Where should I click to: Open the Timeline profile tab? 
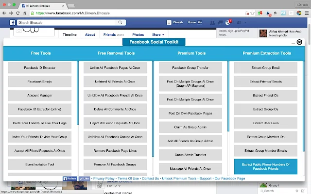[69, 34]
